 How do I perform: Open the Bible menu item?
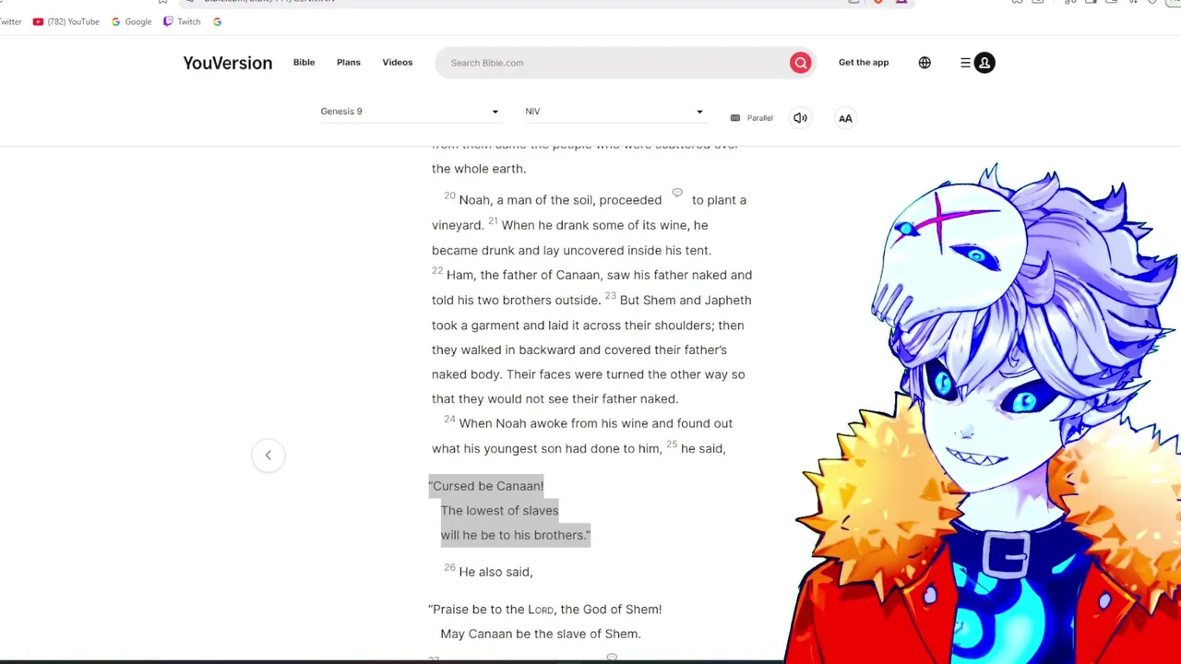pos(304,62)
